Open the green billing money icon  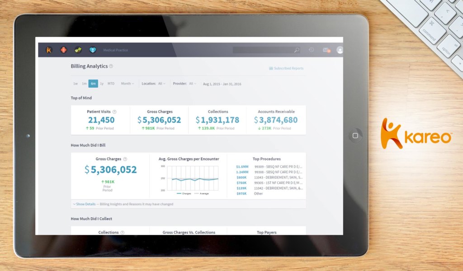point(78,50)
